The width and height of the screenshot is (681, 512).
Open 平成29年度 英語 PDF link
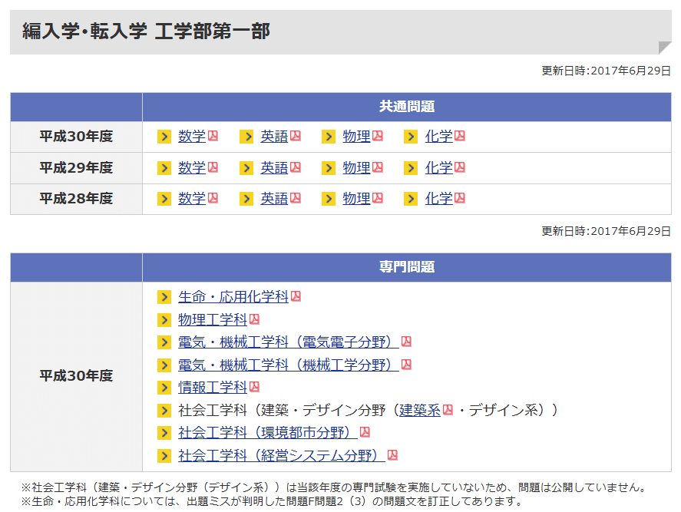[x=274, y=167]
